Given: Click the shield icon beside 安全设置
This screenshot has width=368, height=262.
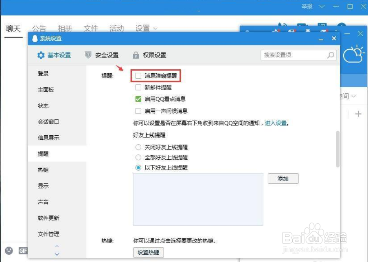Looking at the screenshot, I should click(x=88, y=55).
